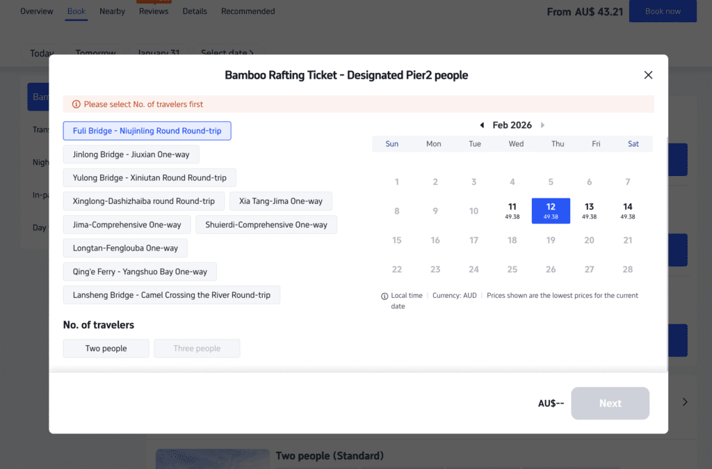The height and width of the screenshot is (469, 712).
Task: Click the warning icon in travelers alert
Action: coord(76,104)
